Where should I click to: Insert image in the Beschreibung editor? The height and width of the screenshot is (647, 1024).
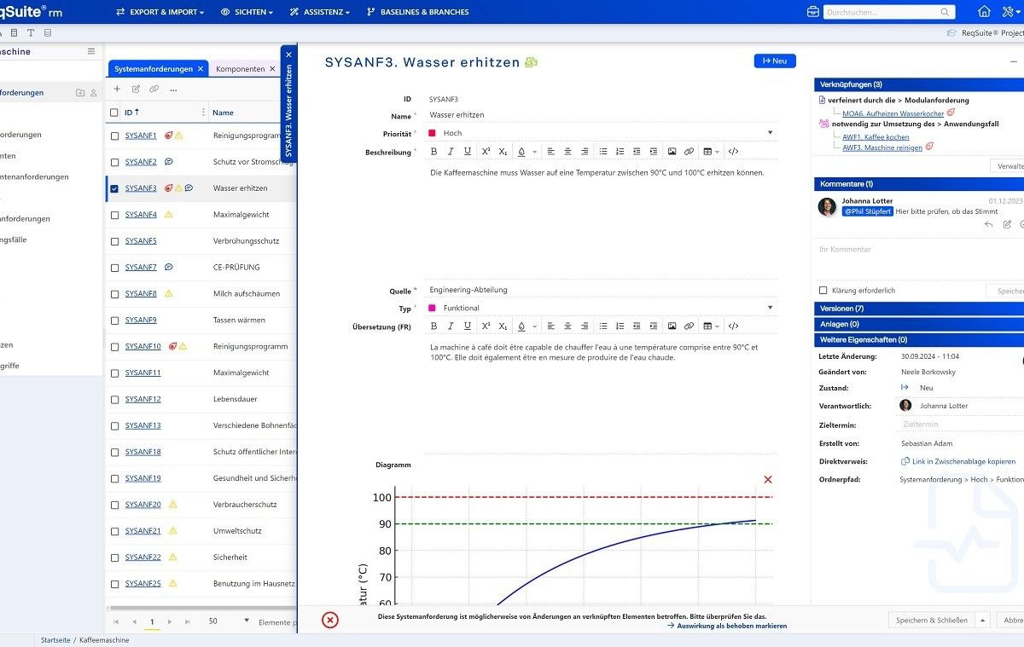coord(672,152)
